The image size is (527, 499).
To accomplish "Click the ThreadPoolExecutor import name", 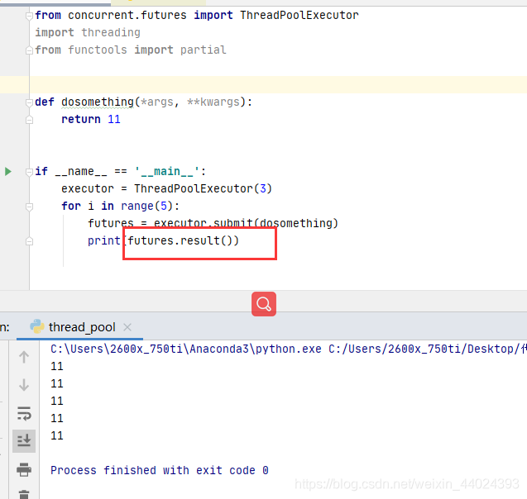I will pyautogui.click(x=299, y=15).
